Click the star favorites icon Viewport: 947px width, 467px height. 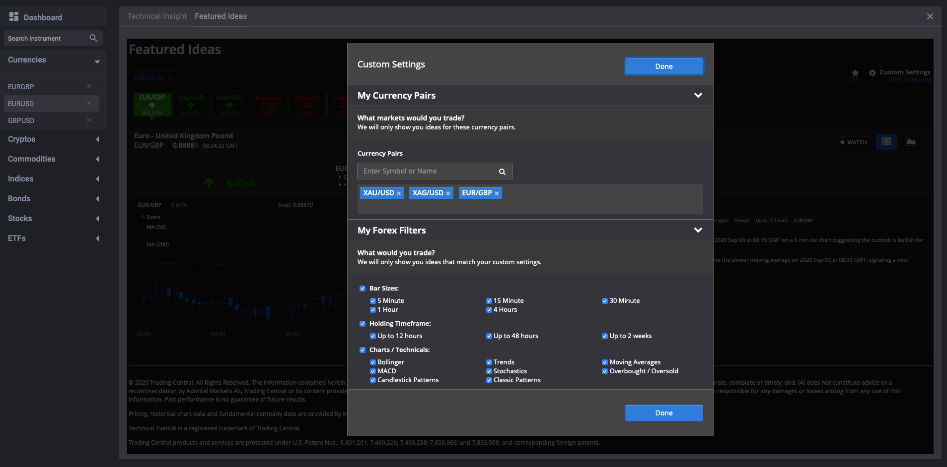point(855,73)
